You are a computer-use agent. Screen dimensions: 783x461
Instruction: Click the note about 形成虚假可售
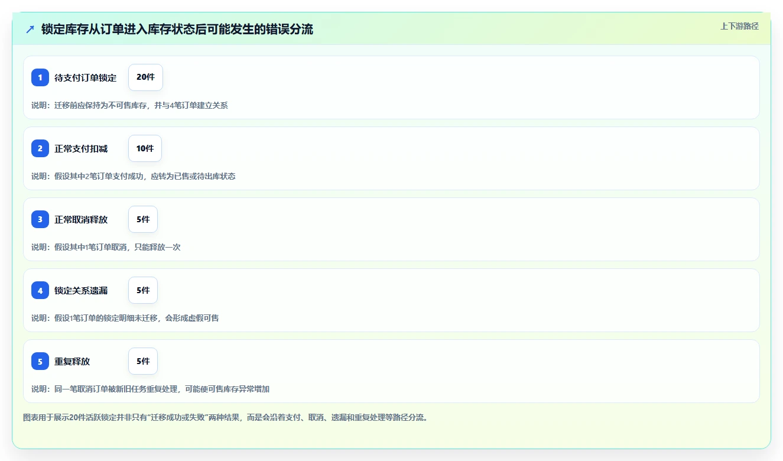(x=125, y=318)
